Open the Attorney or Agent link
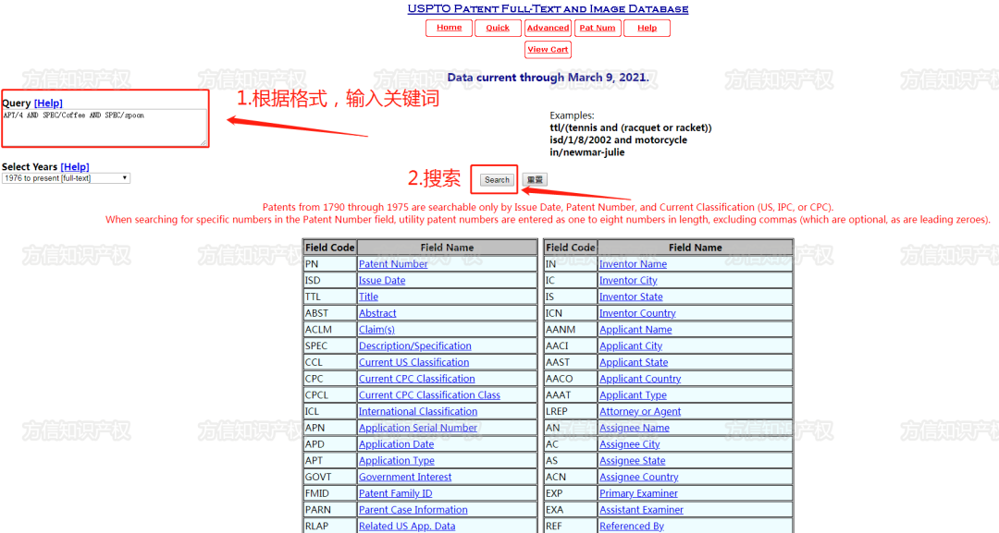999x533 pixels. (640, 411)
